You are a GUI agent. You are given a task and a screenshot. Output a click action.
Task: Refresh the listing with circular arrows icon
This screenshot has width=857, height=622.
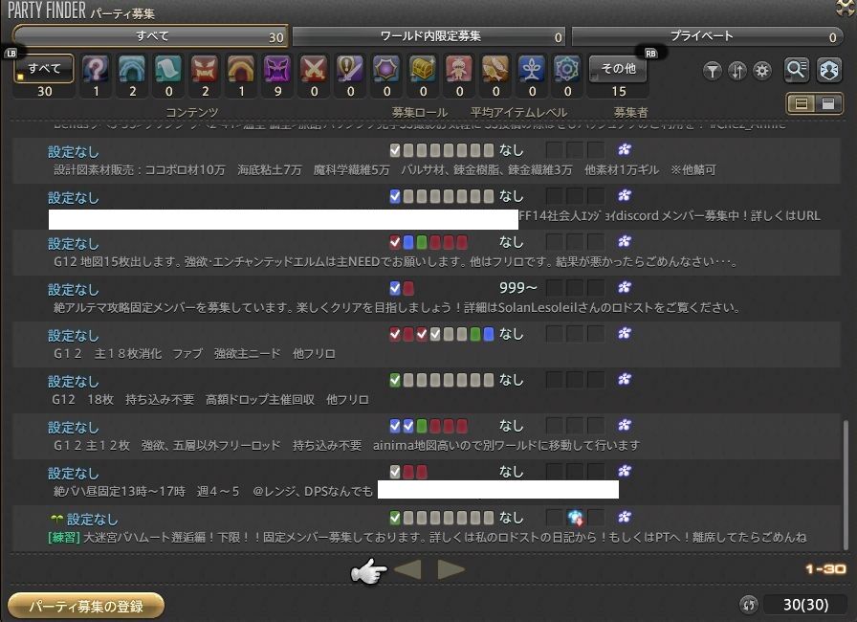click(x=749, y=605)
